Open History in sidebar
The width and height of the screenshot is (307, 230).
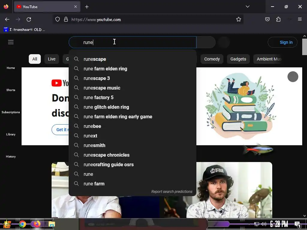(11, 156)
